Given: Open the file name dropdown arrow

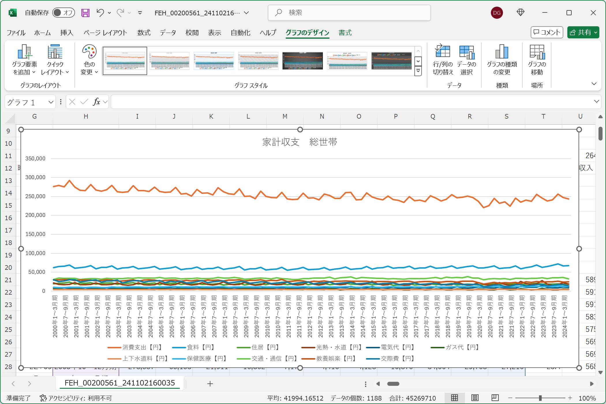Looking at the screenshot, I should [x=246, y=13].
